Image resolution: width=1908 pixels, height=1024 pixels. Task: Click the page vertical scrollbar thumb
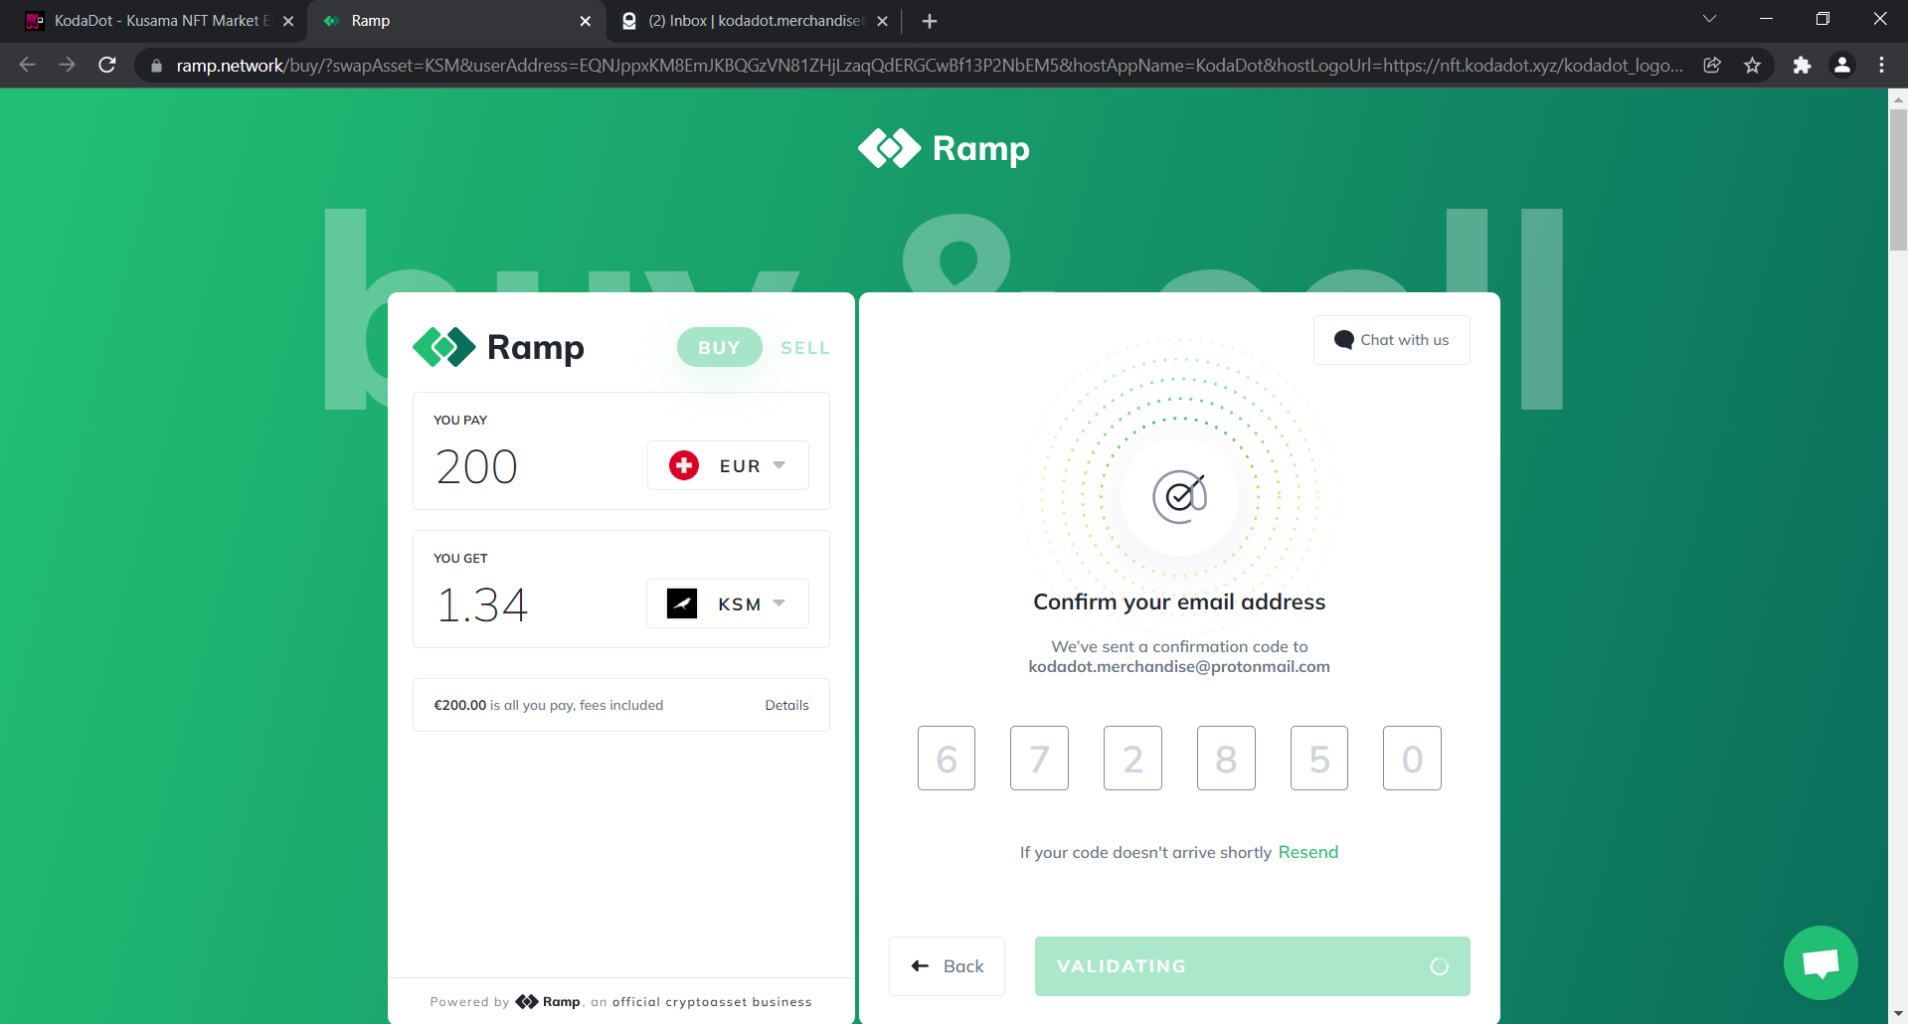click(1898, 179)
